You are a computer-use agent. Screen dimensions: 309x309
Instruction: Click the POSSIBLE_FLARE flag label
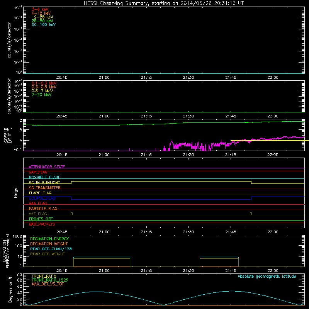point(44,177)
